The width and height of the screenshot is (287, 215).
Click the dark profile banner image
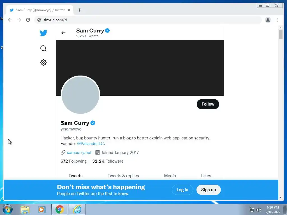click(x=140, y=68)
